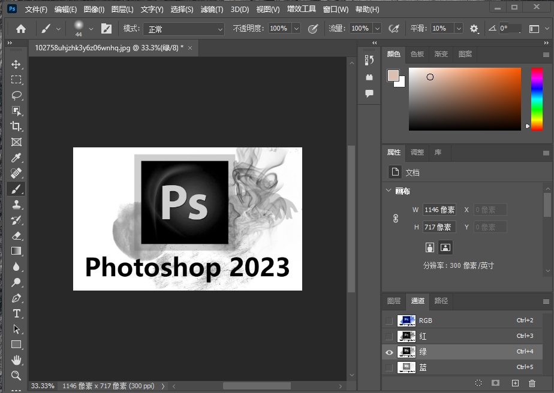The image size is (554, 393).
Task: Open the Filter (滤镜) menu
Action: pos(212,10)
